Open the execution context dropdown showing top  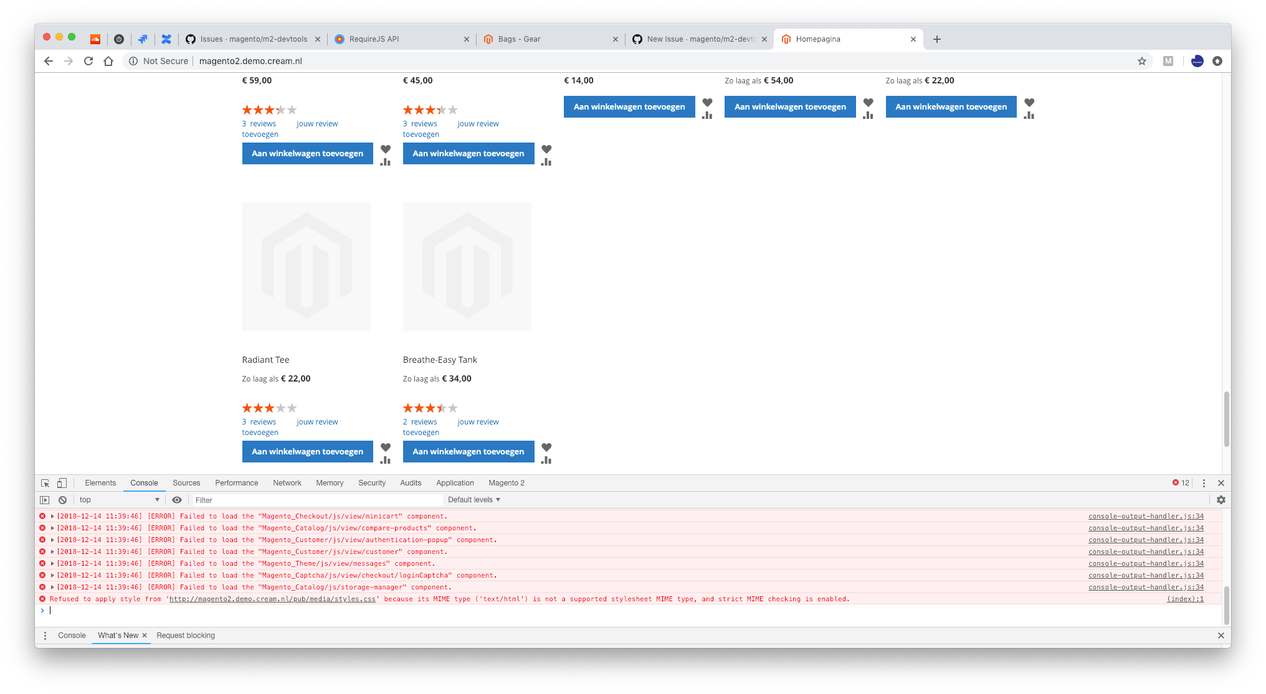(118, 499)
